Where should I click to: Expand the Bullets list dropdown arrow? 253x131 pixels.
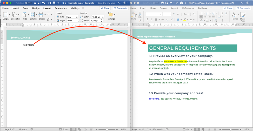click(204, 13)
